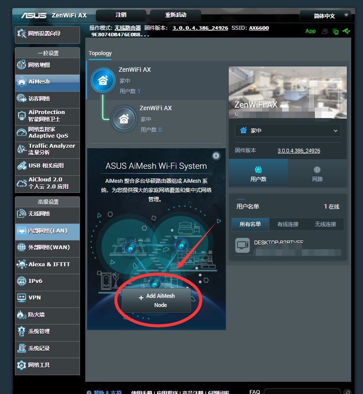This screenshot has height=394, width=363.
Task: Show the 所有名单 client list
Action: (x=250, y=224)
